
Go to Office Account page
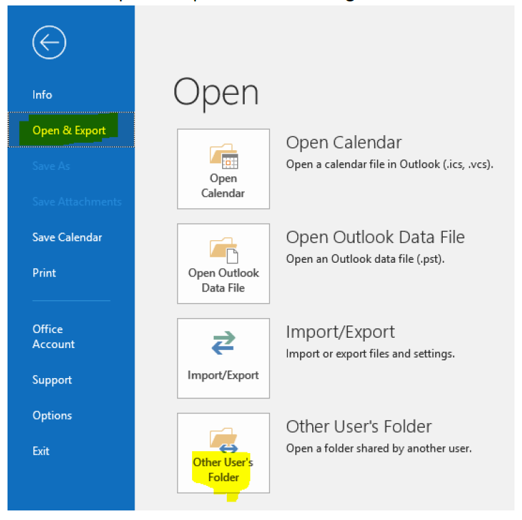tap(53, 336)
